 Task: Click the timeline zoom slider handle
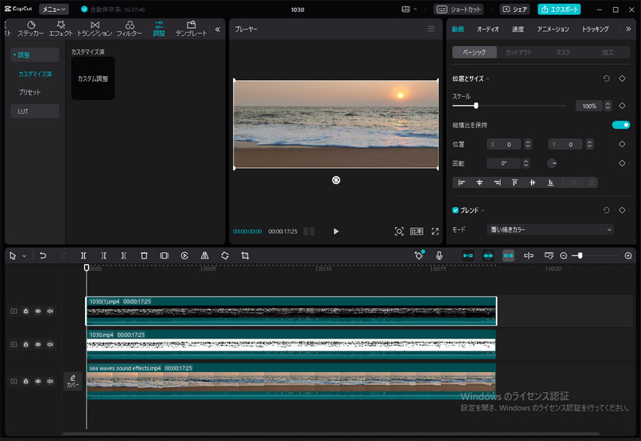click(580, 255)
